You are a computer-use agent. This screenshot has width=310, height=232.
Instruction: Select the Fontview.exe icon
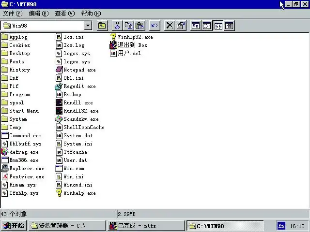(x=5, y=177)
